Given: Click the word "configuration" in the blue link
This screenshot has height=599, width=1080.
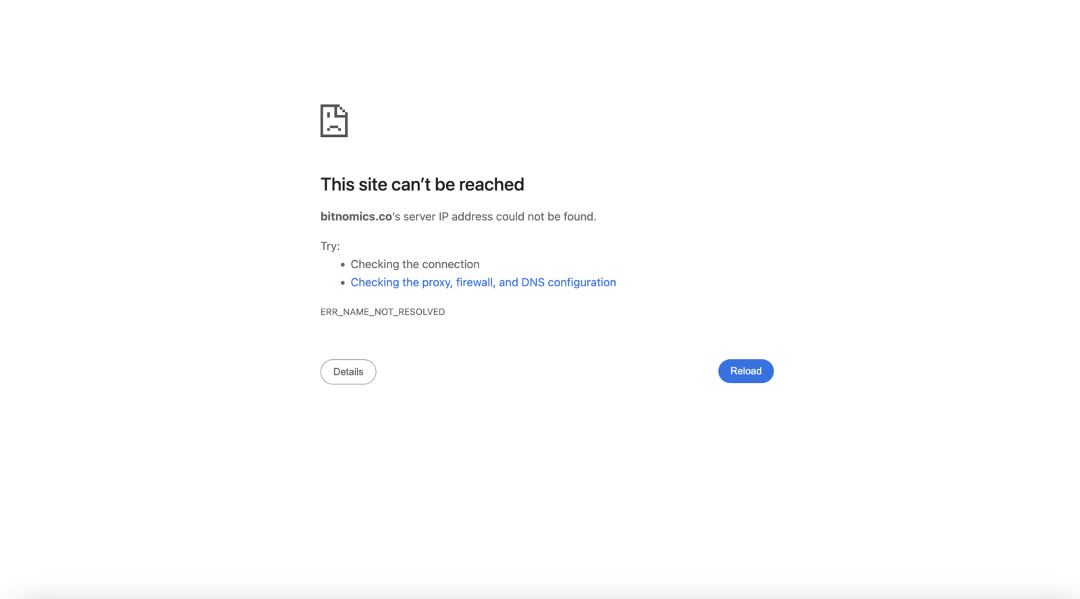Looking at the screenshot, I should (582, 282).
